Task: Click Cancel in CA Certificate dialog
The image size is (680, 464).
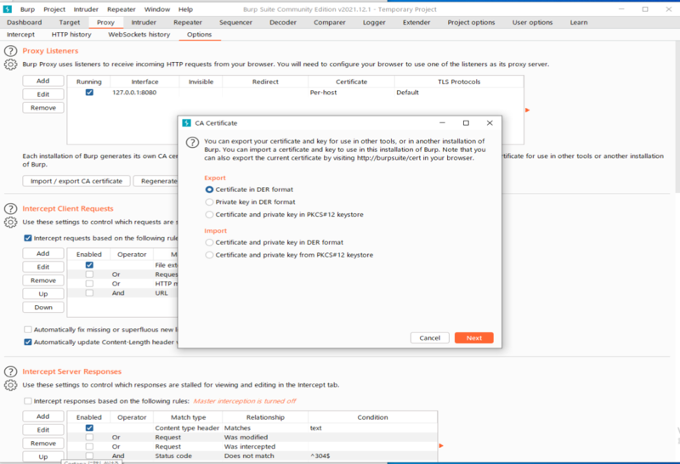Action: (x=430, y=338)
